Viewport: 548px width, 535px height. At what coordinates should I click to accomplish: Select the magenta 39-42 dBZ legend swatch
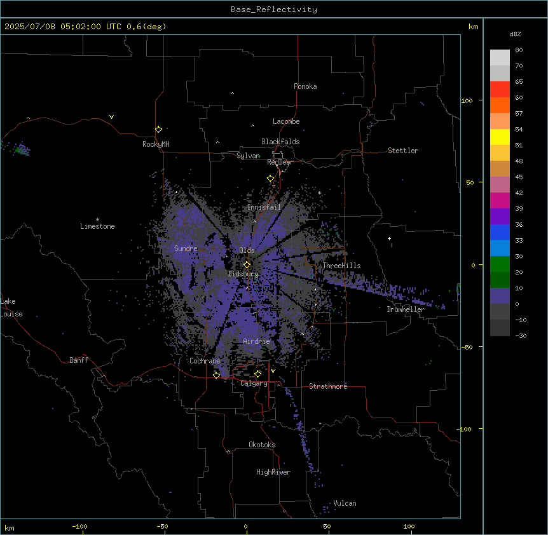[x=500, y=200]
